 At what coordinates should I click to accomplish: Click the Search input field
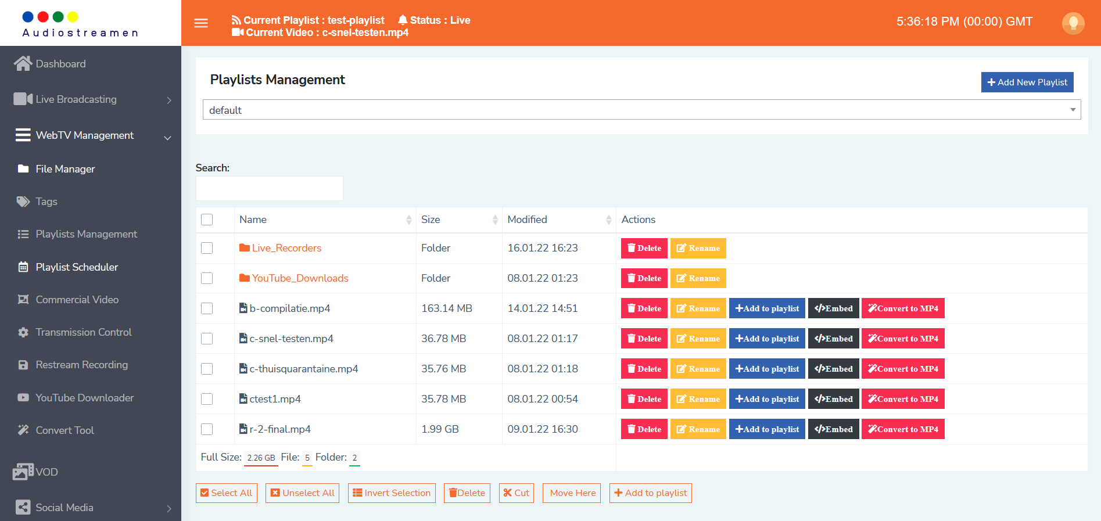coord(270,189)
